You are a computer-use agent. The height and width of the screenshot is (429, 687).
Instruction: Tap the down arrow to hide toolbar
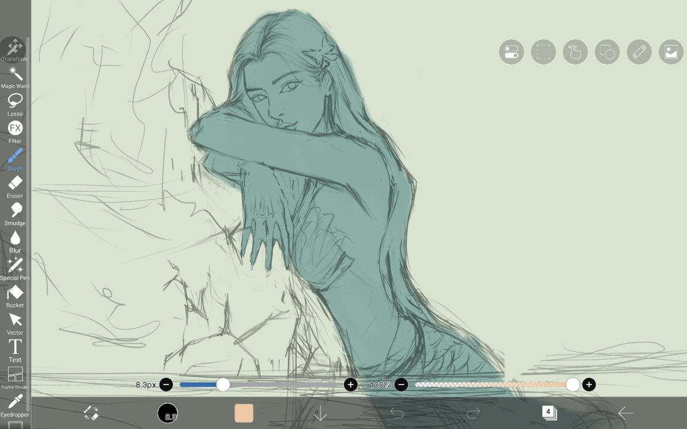coord(320,413)
